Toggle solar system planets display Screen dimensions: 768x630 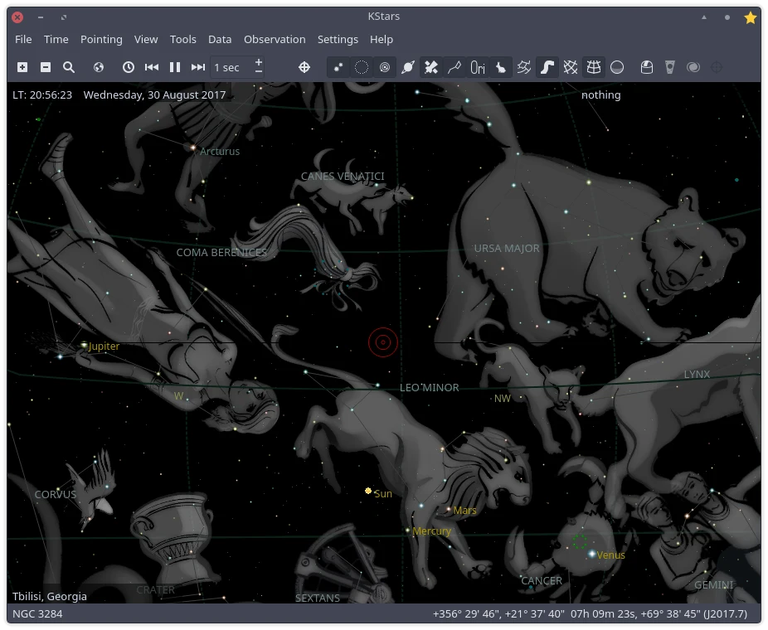pyautogui.click(x=407, y=67)
